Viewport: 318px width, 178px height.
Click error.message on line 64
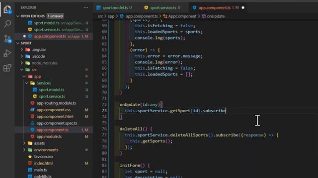[184, 56]
